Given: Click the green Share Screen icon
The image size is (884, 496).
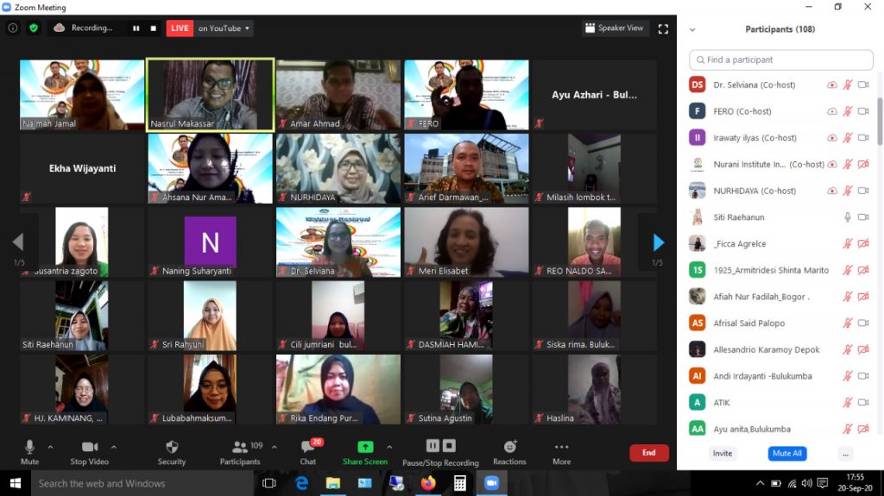Looking at the screenshot, I should (365, 449).
